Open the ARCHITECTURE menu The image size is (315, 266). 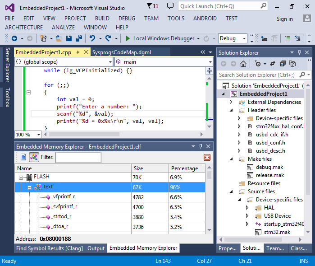[x=24, y=28]
